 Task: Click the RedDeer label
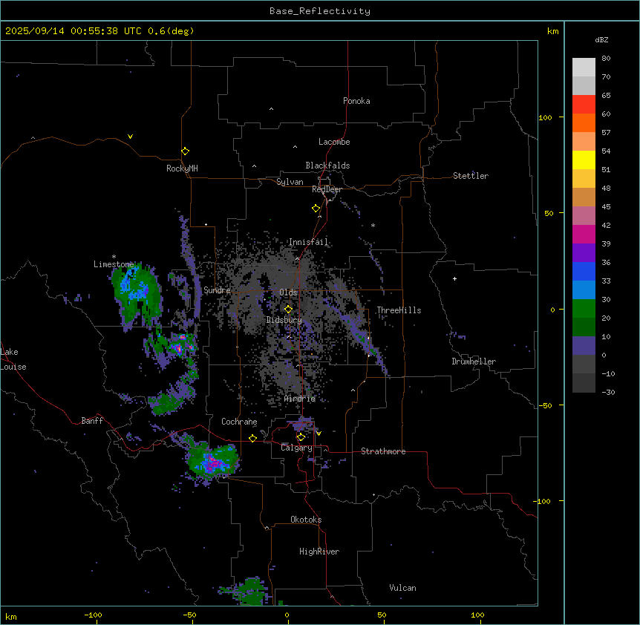click(x=327, y=189)
